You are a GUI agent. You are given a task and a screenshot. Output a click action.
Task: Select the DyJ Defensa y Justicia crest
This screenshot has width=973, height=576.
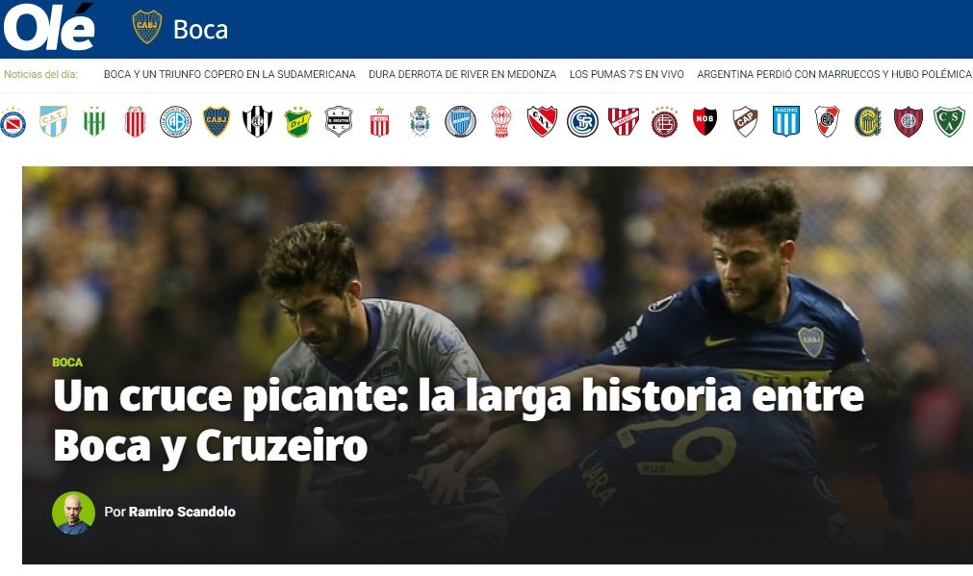pyautogui.click(x=297, y=121)
